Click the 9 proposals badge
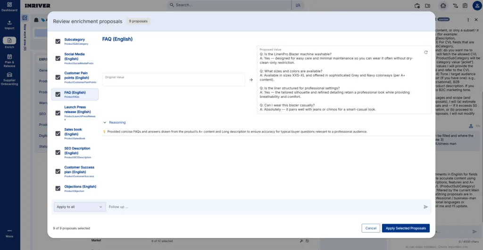483x250 pixels. coord(138,21)
